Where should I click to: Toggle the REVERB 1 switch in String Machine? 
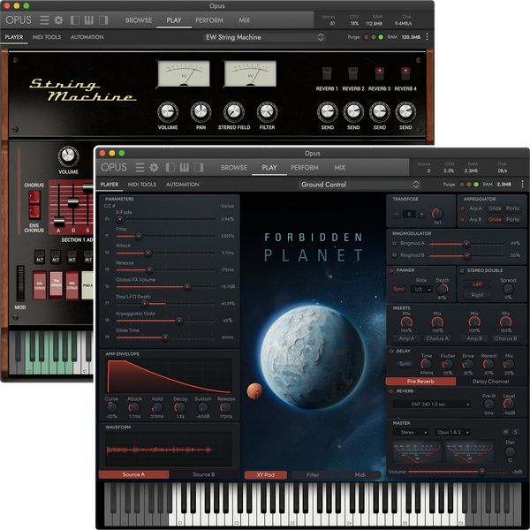[327, 73]
